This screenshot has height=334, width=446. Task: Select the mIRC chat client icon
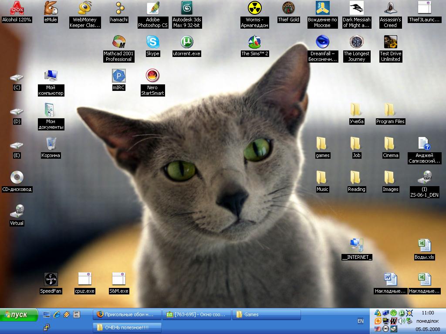(118, 76)
